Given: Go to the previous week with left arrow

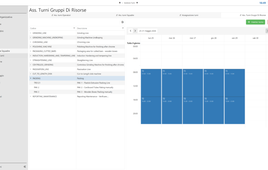Looking at the screenshot, I should click(x=131, y=31).
